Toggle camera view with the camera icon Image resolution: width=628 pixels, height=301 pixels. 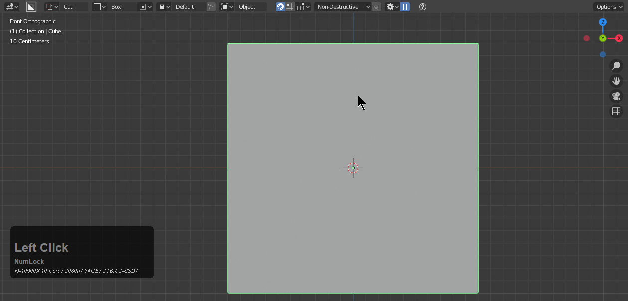click(616, 96)
